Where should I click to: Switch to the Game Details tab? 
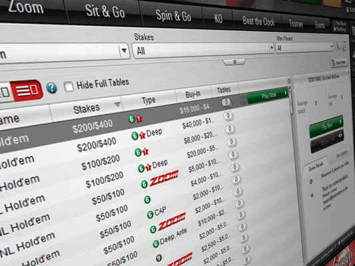click(x=316, y=166)
